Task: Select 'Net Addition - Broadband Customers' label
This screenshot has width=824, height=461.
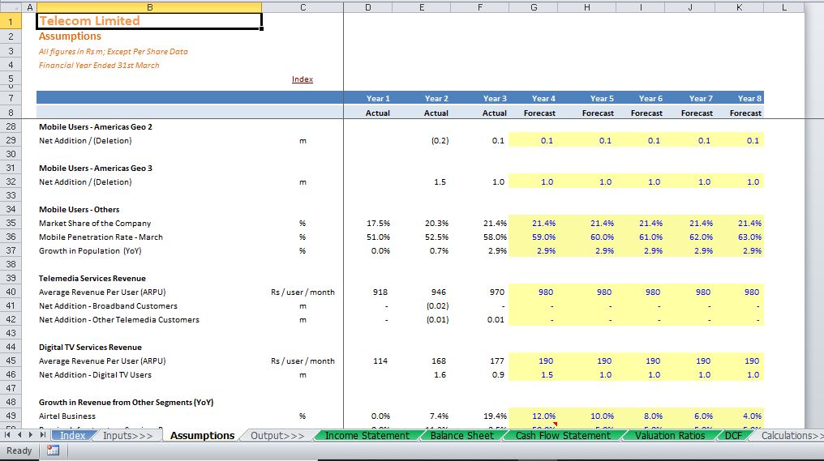Action: [108, 306]
